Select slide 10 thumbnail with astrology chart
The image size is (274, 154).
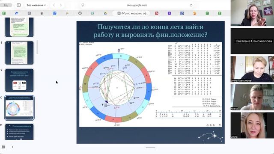click(x=19, y=108)
